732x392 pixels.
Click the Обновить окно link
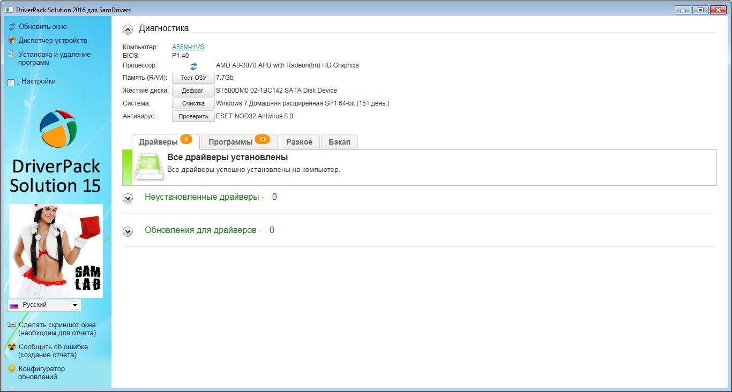tap(43, 26)
